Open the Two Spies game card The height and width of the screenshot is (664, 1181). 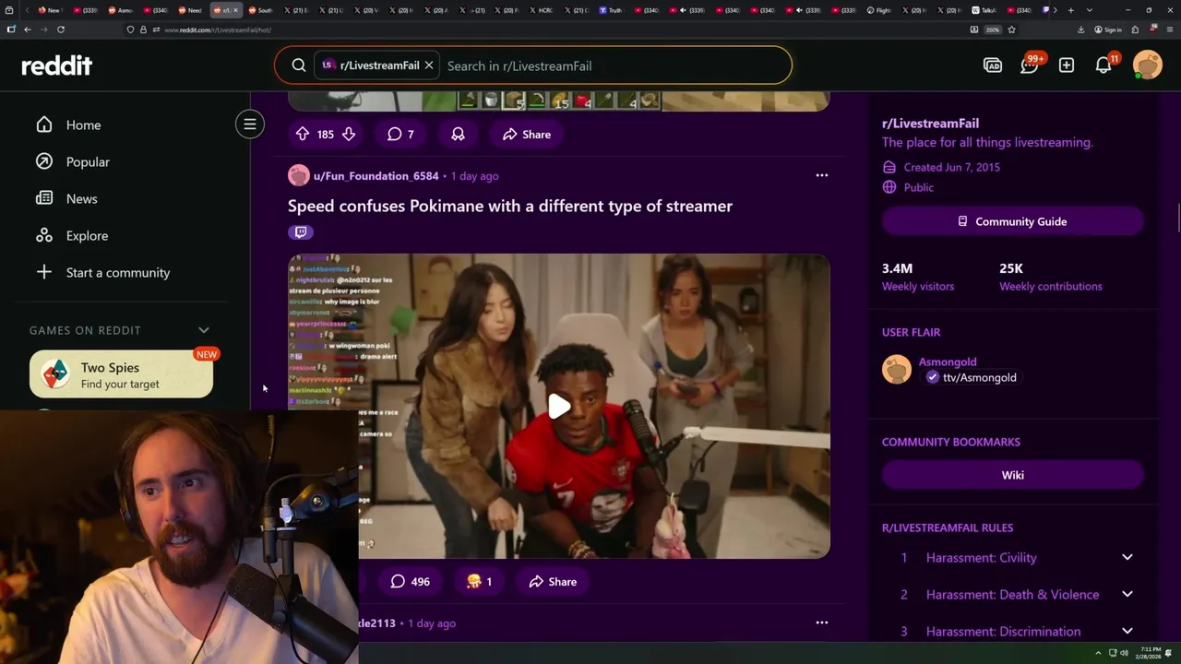pyautogui.click(x=121, y=374)
